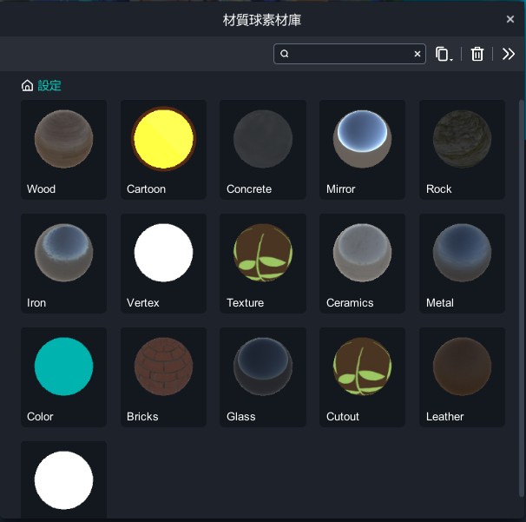Pick the Mirror material
The image size is (526, 522).
363,138
